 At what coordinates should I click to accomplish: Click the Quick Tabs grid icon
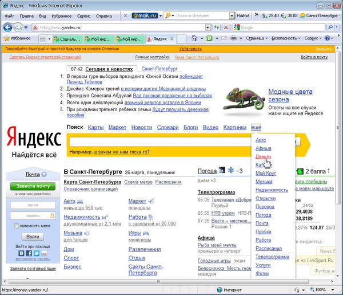pyautogui.click(x=42, y=39)
